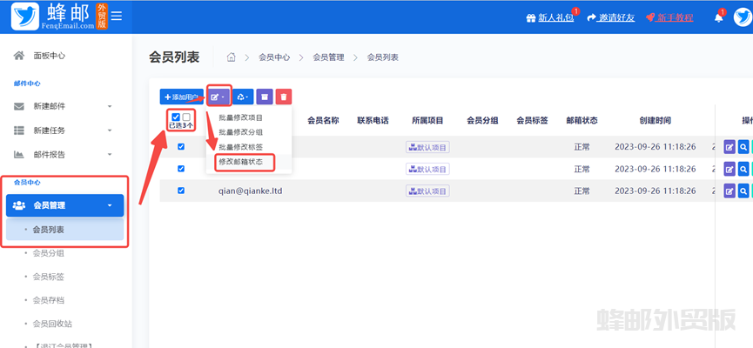753x348 pixels.
Task: Click the hamburger menu icon in header
Action: click(x=117, y=17)
